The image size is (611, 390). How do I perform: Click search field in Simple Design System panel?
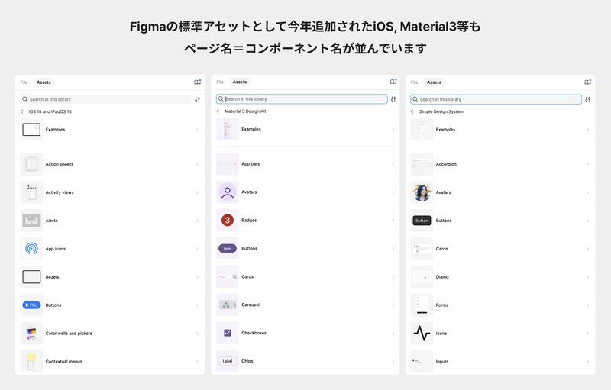[x=496, y=99]
